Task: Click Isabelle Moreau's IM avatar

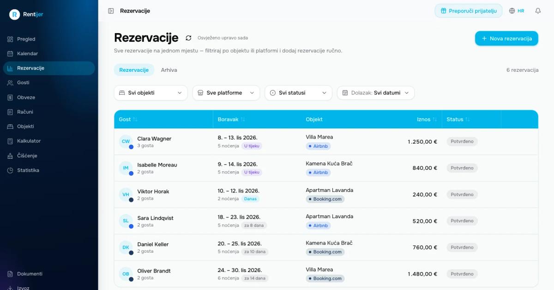Action: [126, 168]
